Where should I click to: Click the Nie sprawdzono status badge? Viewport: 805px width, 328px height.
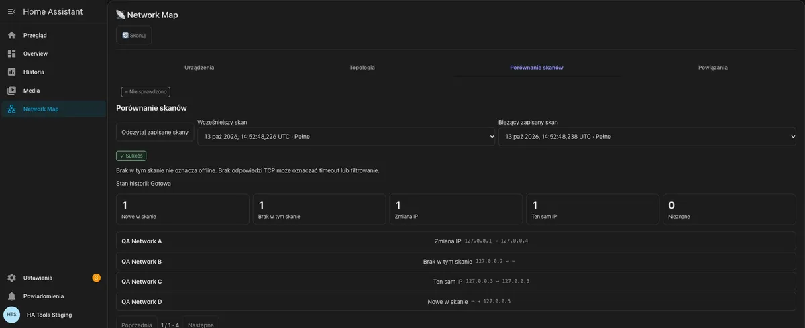tap(146, 91)
